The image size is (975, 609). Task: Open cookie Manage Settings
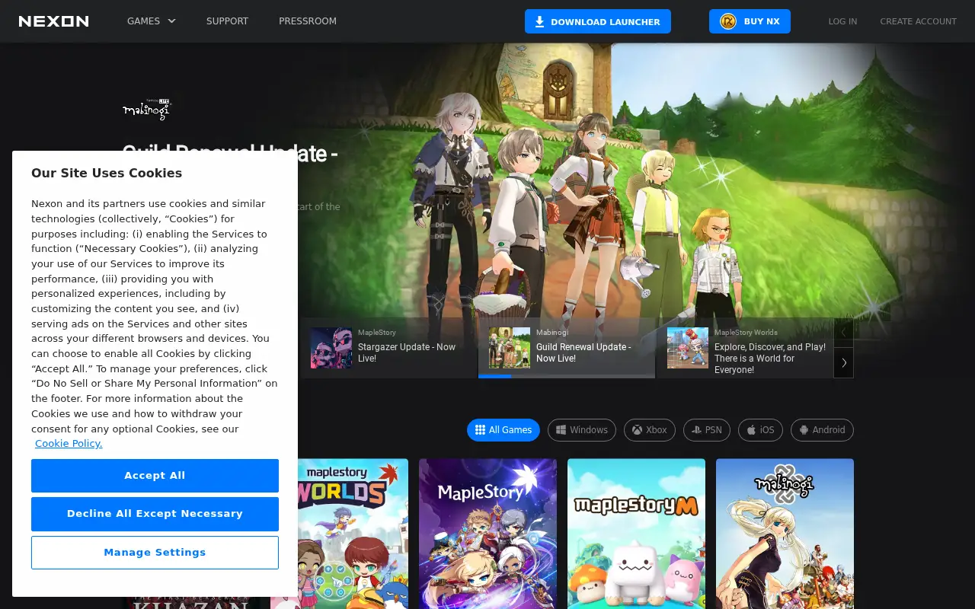155,553
